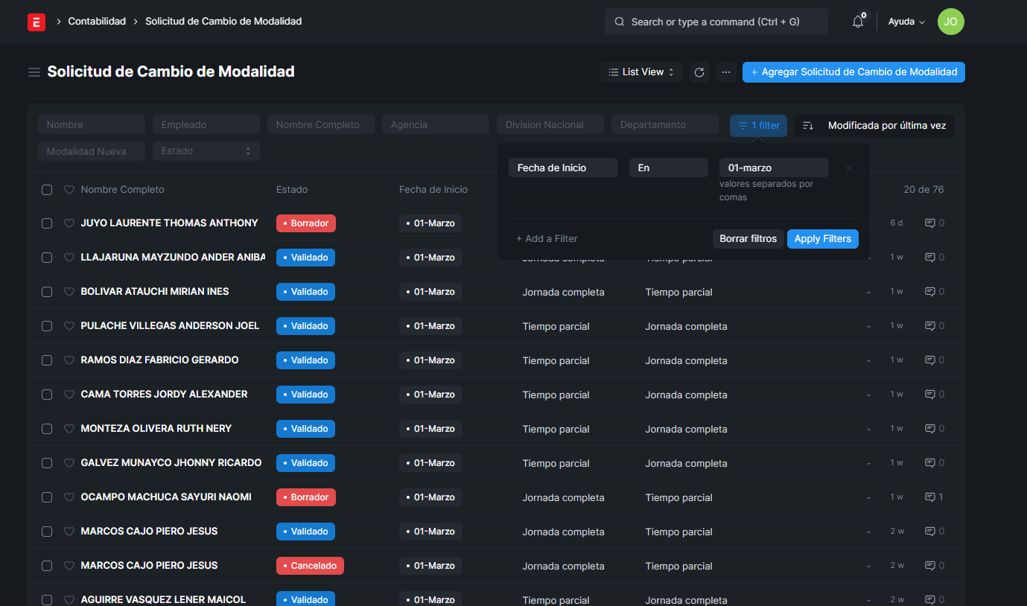Open the notifications bell
The image size is (1027, 606).
[858, 22]
